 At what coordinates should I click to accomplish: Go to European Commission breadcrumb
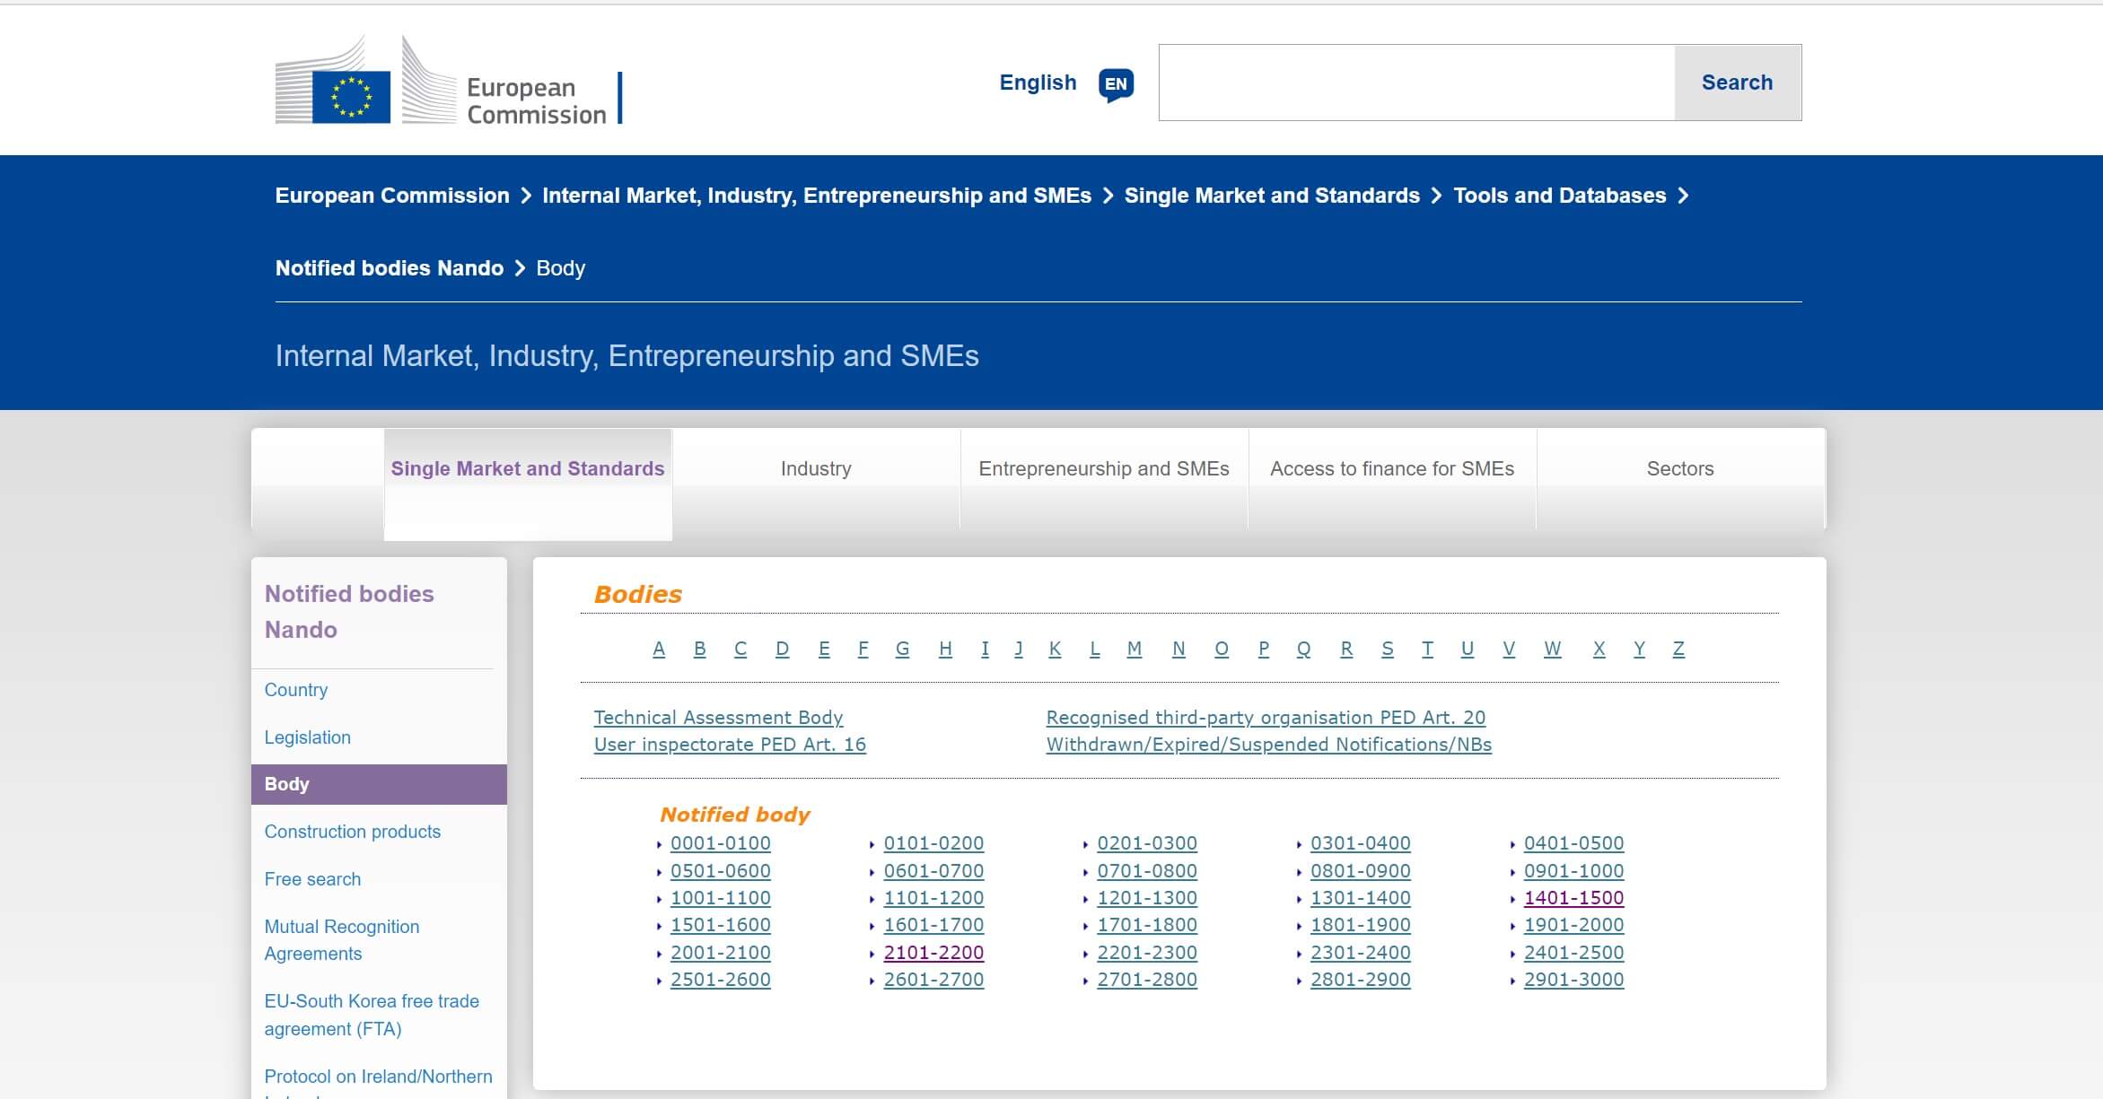392,196
